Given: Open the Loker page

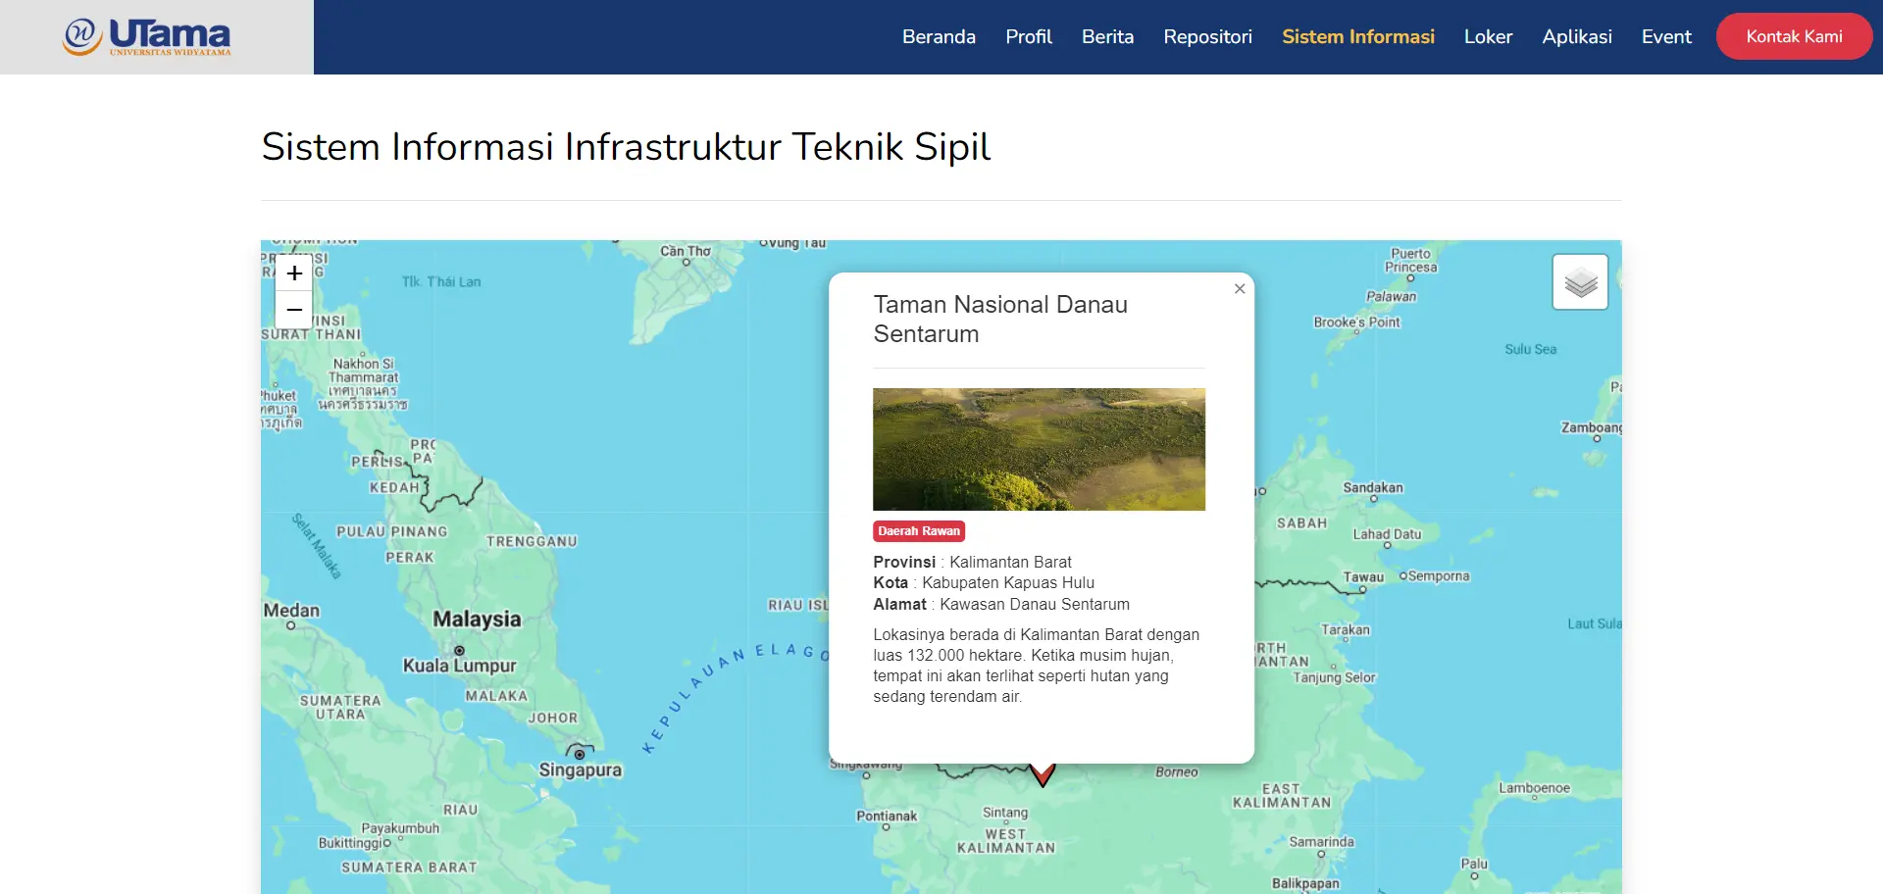Looking at the screenshot, I should click(x=1488, y=37).
